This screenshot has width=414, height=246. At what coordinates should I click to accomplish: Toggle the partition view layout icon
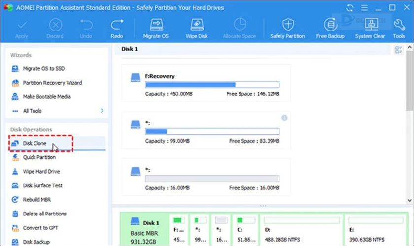click(398, 50)
